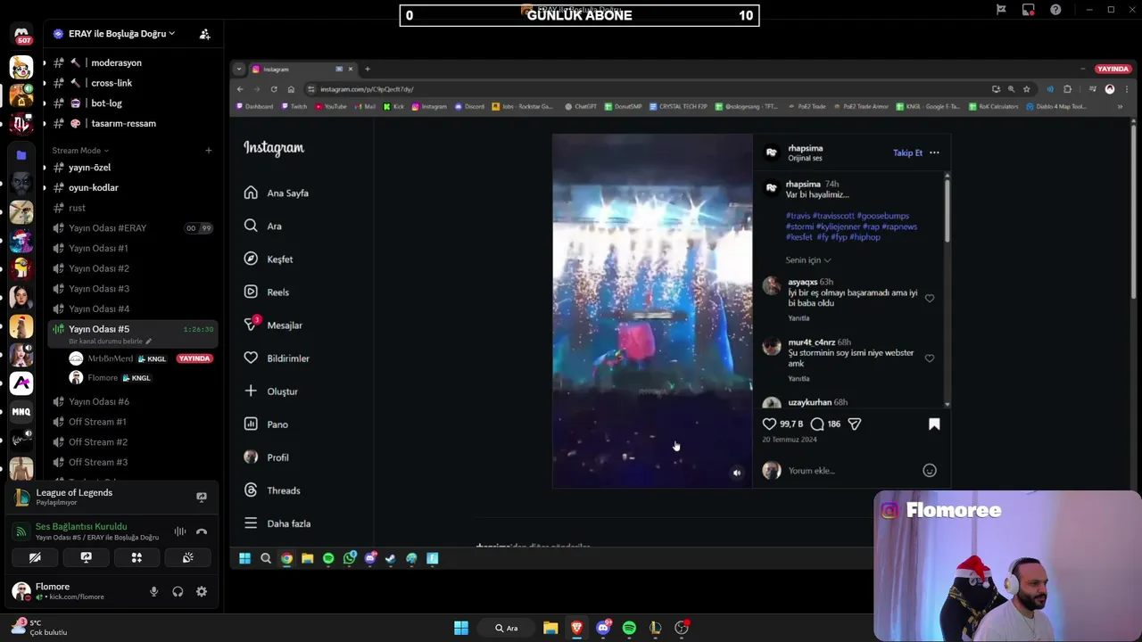Toggle the Discord camera button
This screenshot has height=642, width=1142.
(x=35, y=557)
